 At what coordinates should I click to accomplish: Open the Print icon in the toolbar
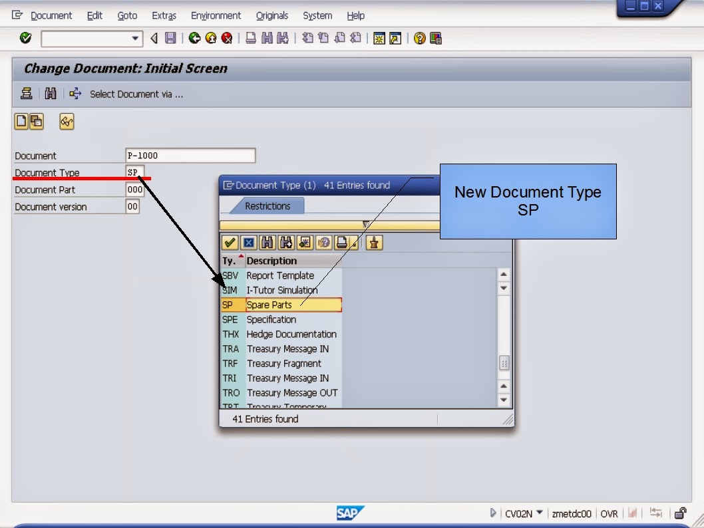click(x=250, y=38)
